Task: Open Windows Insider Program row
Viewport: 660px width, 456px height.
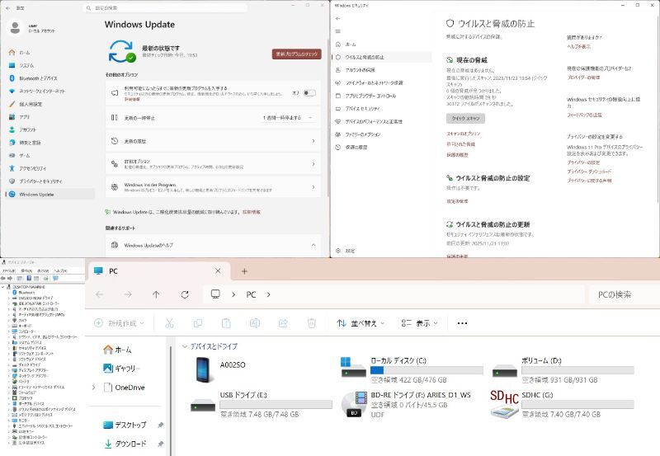Action: tap(213, 187)
